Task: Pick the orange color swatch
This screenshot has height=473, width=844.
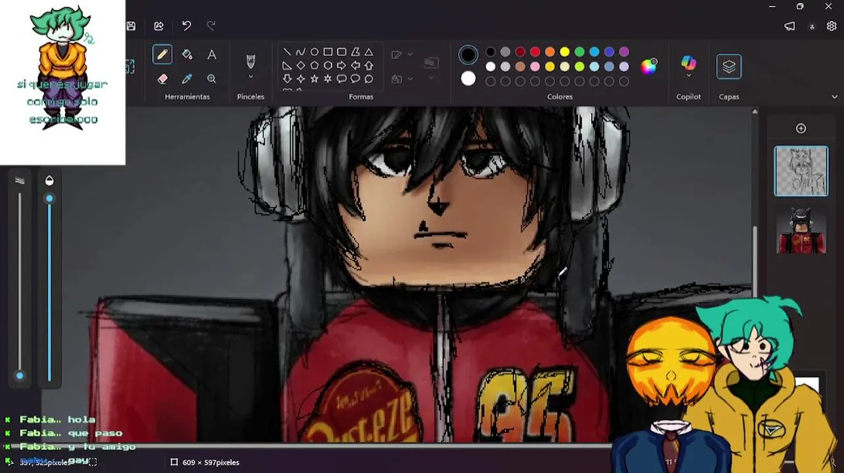Action: 550,52
